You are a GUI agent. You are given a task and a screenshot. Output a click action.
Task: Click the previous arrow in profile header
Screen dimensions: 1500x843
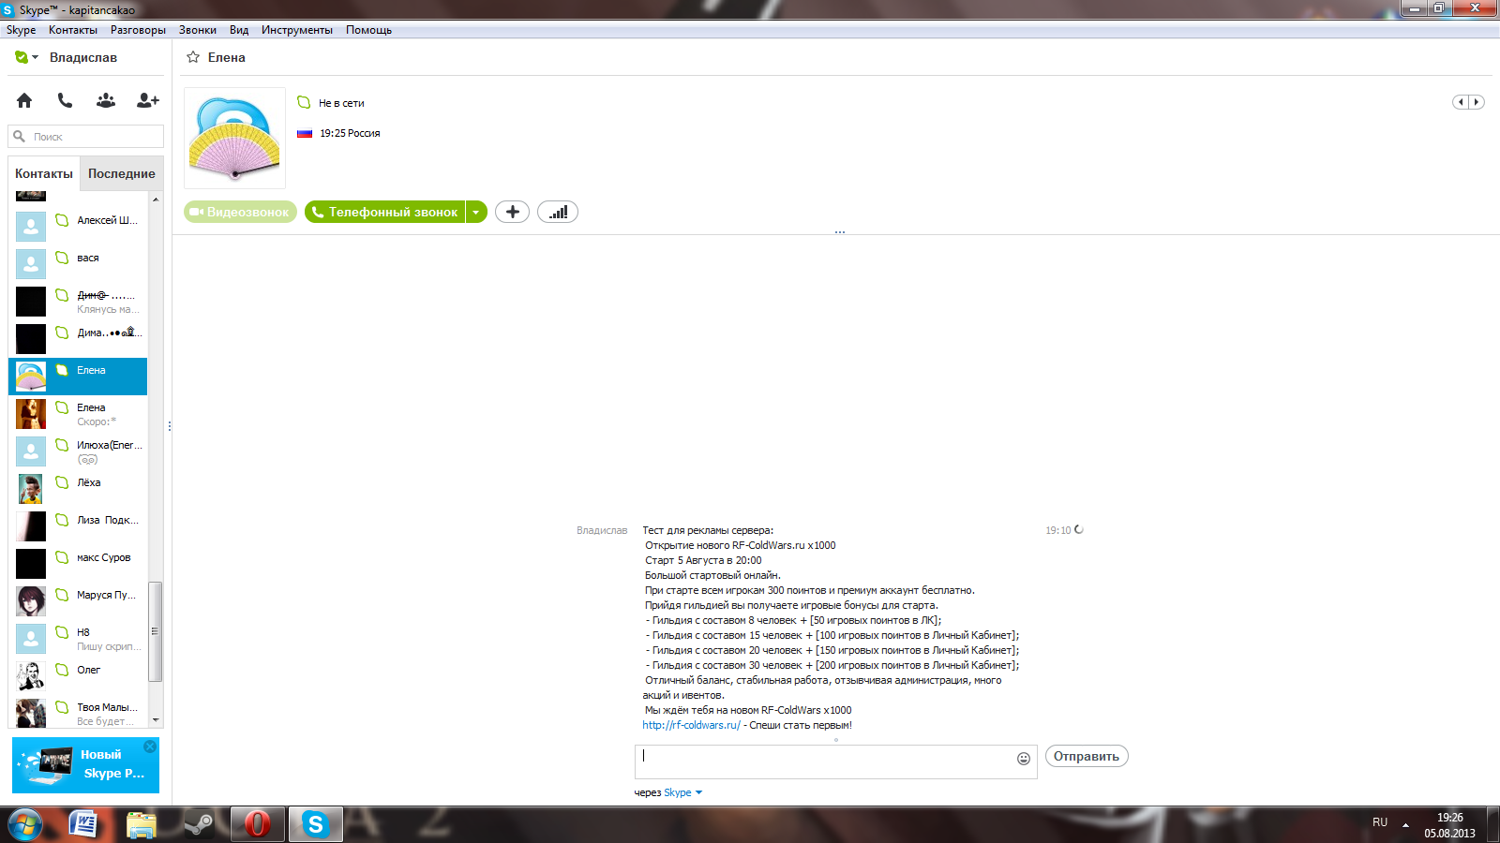[1461, 102]
